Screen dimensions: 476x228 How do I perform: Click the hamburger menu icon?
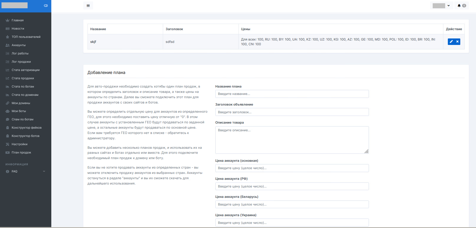(x=88, y=6)
